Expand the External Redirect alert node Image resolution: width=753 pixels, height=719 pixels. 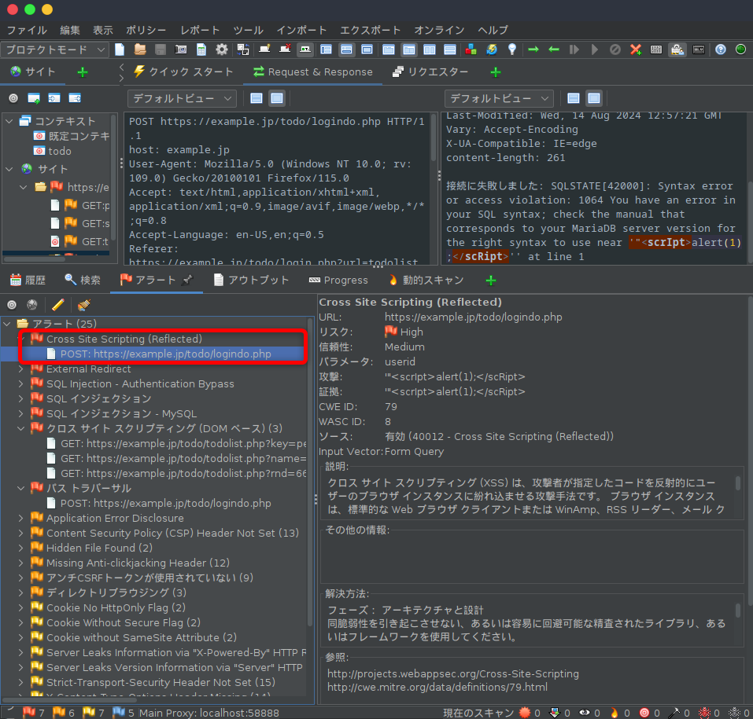click(x=20, y=369)
